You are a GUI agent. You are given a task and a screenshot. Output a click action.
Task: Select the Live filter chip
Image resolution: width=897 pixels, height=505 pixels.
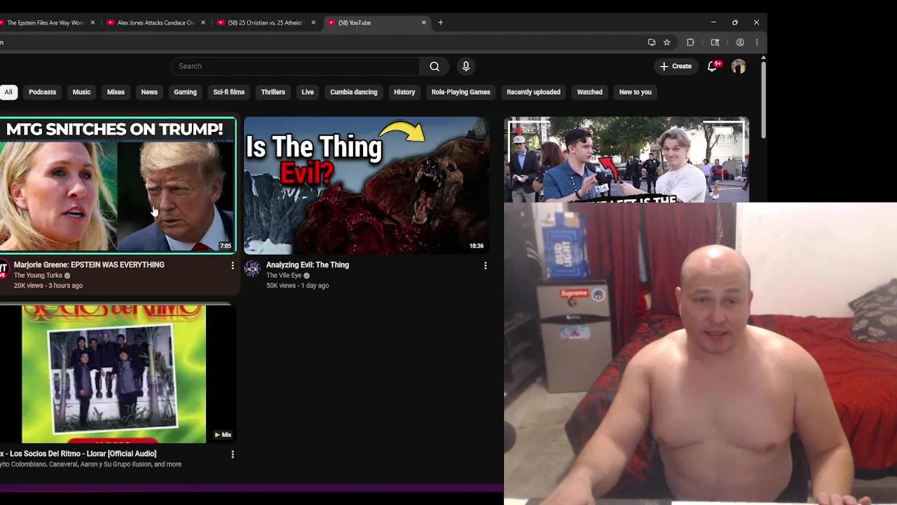(x=308, y=92)
